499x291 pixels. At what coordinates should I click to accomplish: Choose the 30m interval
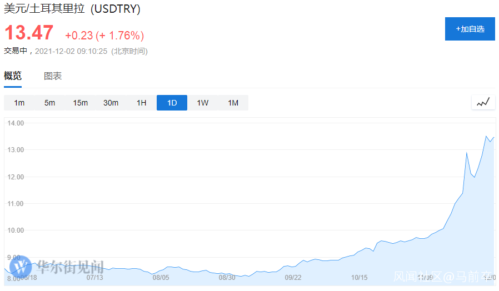click(111, 103)
